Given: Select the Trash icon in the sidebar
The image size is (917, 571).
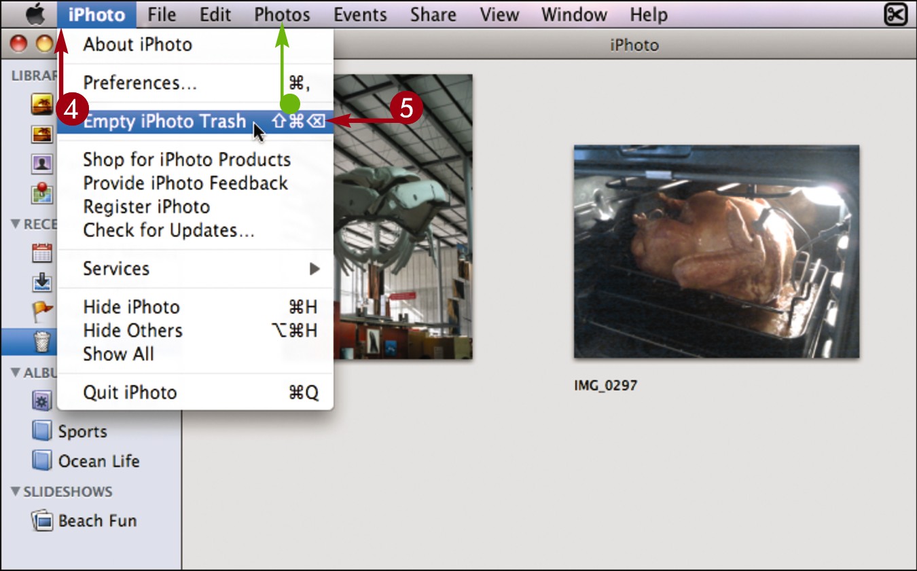Looking at the screenshot, I should click(42, 342).
